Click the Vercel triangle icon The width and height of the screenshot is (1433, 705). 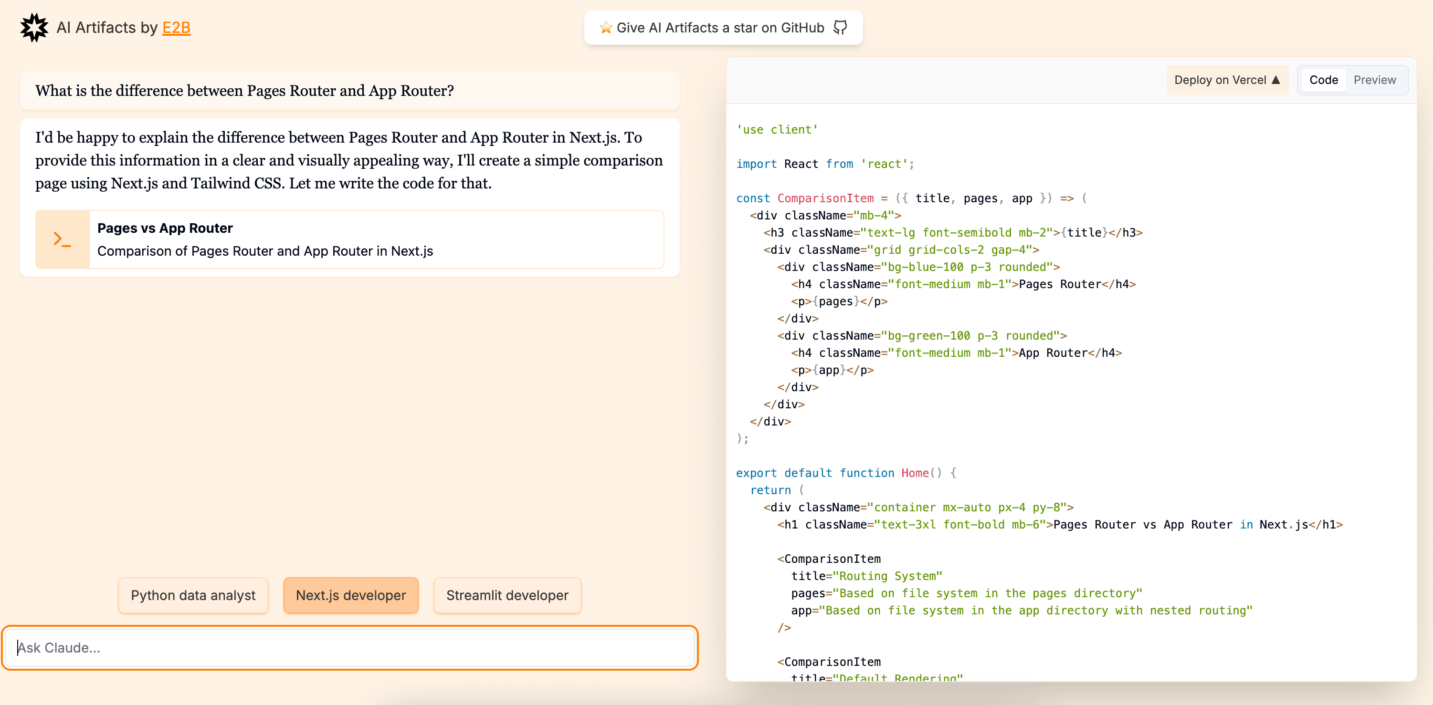[1276, 80]
